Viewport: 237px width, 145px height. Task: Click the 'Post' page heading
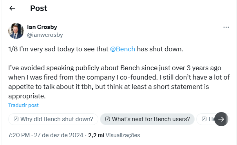39,8
